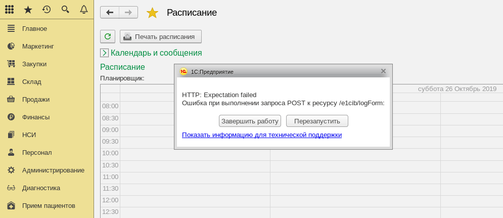Viewport: 503px width, 218px height.
Task: Open the Favorites star in top panel
Action: [28, 9]
